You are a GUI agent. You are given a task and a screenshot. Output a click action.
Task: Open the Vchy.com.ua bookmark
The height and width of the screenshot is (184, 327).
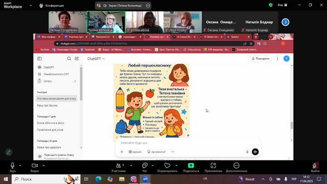[192, 50]
